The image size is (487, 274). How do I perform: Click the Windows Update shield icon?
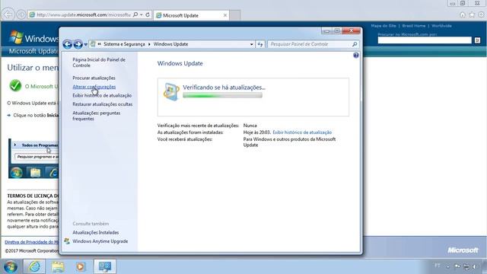click(171, 91)
